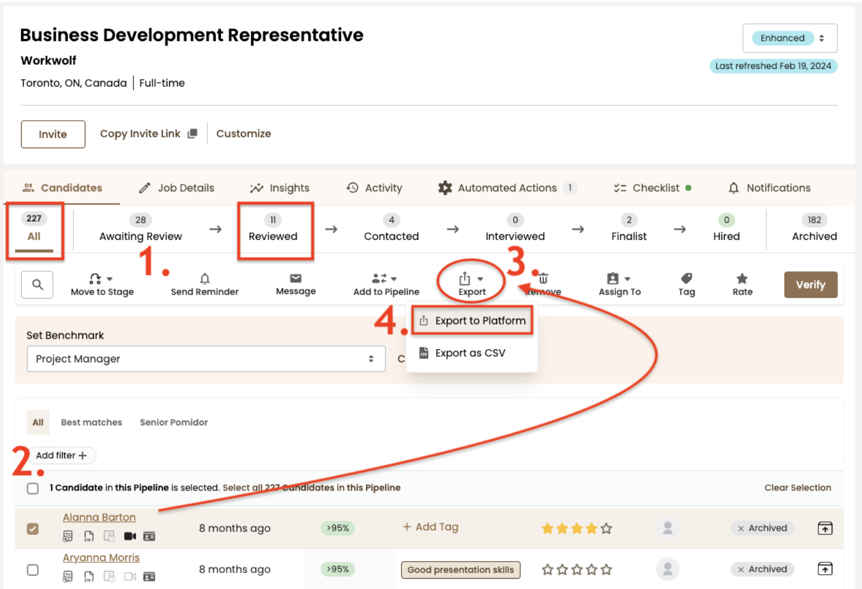
Task: Uncheck the Alanna Barton checkbox
Action: click(33, 529)
